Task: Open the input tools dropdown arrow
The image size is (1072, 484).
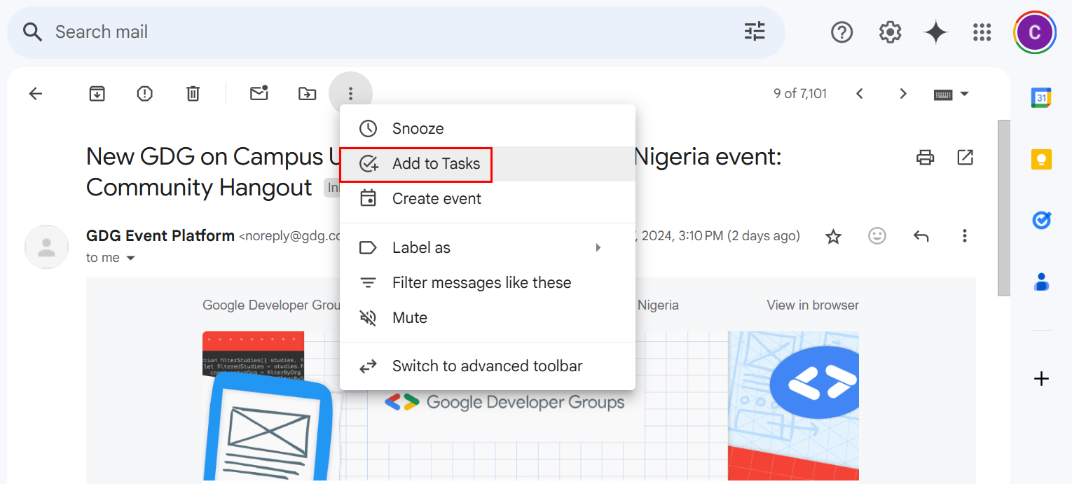Action: click(x=964, y=94)
